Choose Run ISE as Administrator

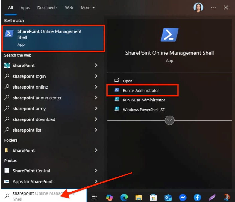click(144, 100)
